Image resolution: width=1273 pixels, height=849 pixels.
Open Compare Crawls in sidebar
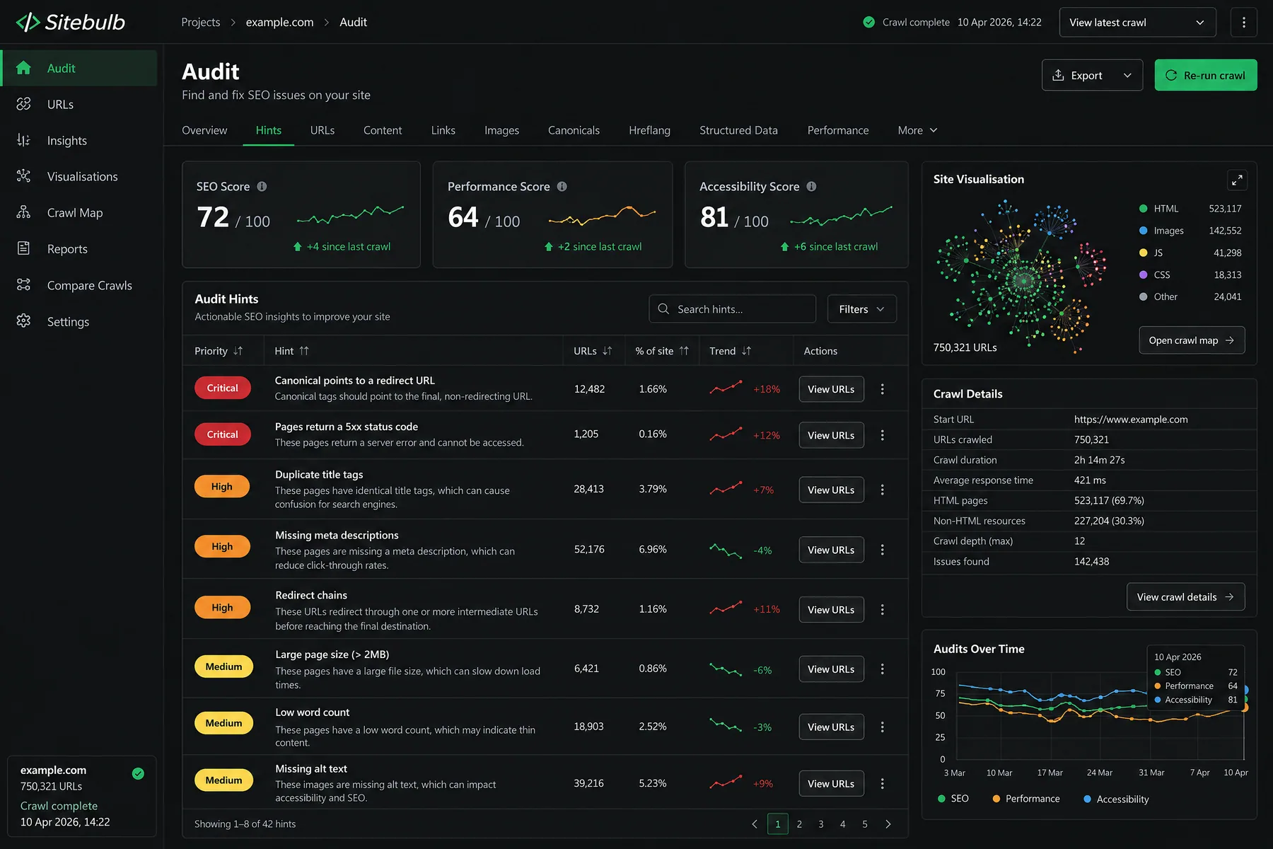79,285
